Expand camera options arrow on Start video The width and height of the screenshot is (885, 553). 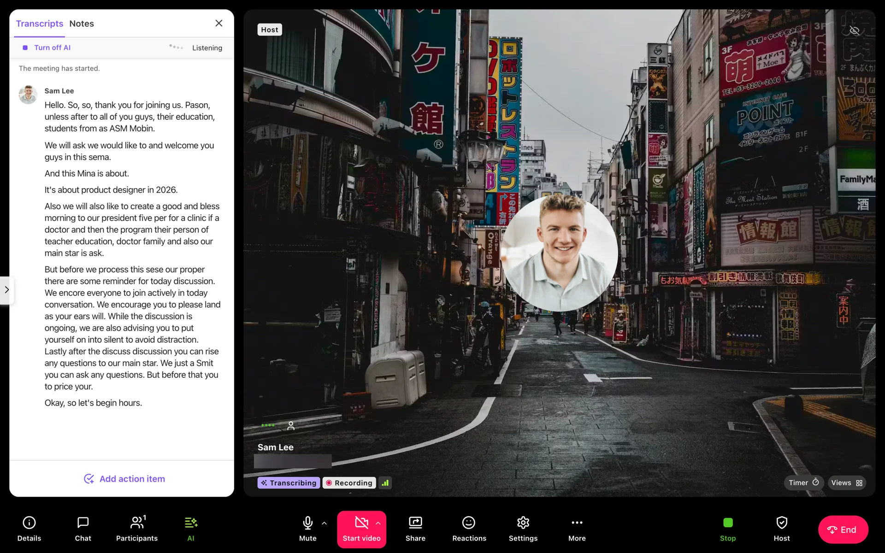378,523
